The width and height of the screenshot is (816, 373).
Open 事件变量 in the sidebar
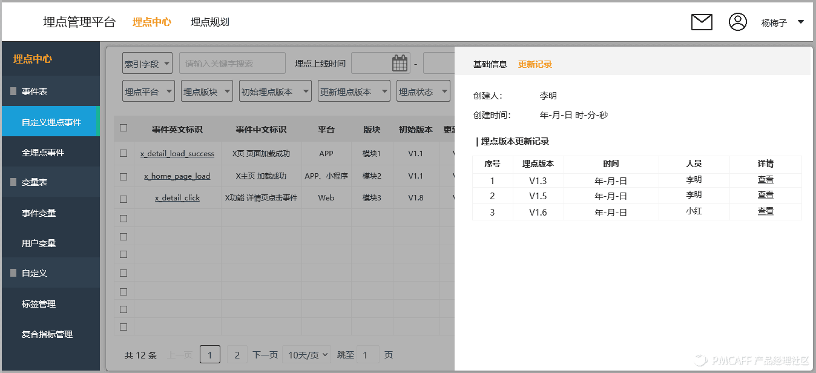tap(51, 213)
